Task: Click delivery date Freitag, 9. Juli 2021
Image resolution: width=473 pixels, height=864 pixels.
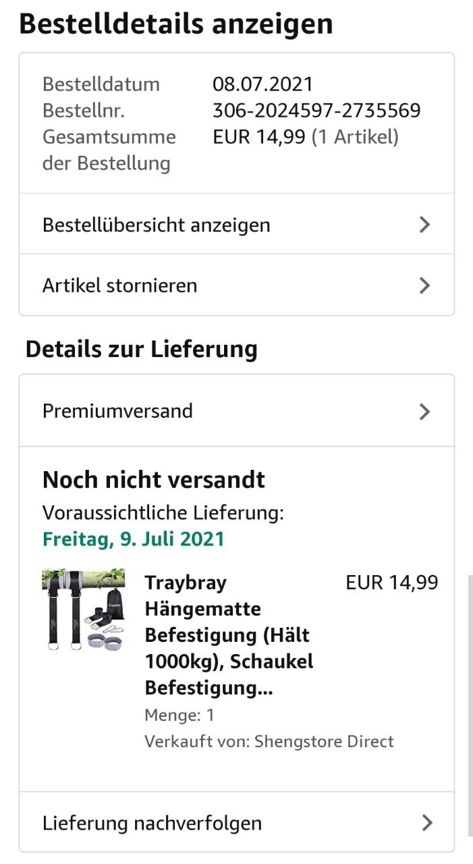Action: [134, 539]
